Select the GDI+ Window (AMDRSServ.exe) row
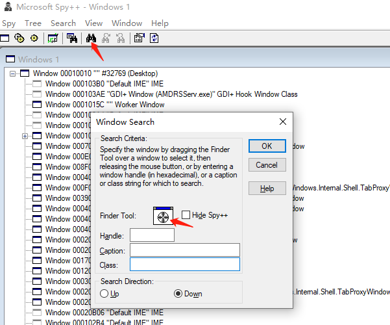Viewport: 390px width, 325px height. coord(171,94)
